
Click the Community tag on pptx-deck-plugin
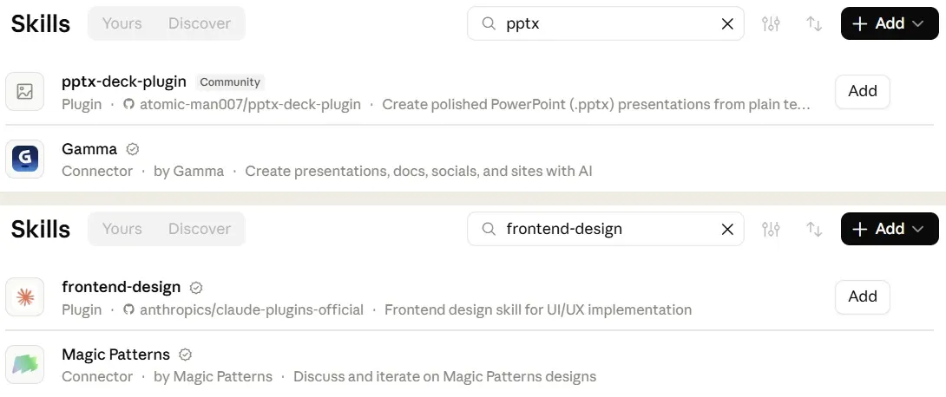pyautogui.click(x=230, y=82)
